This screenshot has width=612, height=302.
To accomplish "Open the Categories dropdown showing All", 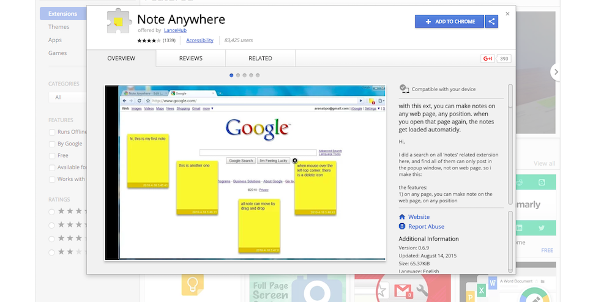I will click(67, 97).
